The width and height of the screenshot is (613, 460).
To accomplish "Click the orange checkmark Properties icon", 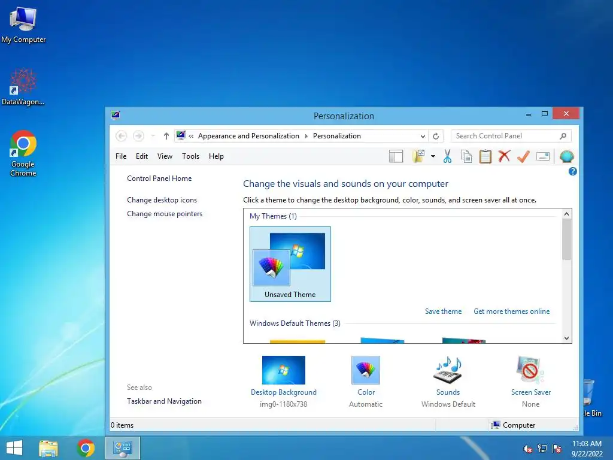I will 523,156.
